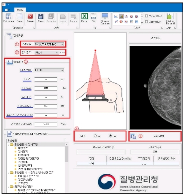This screenshot has width=183, height=196.
Task: Click the mGy value field below the red box
Action: pos(46,124)
